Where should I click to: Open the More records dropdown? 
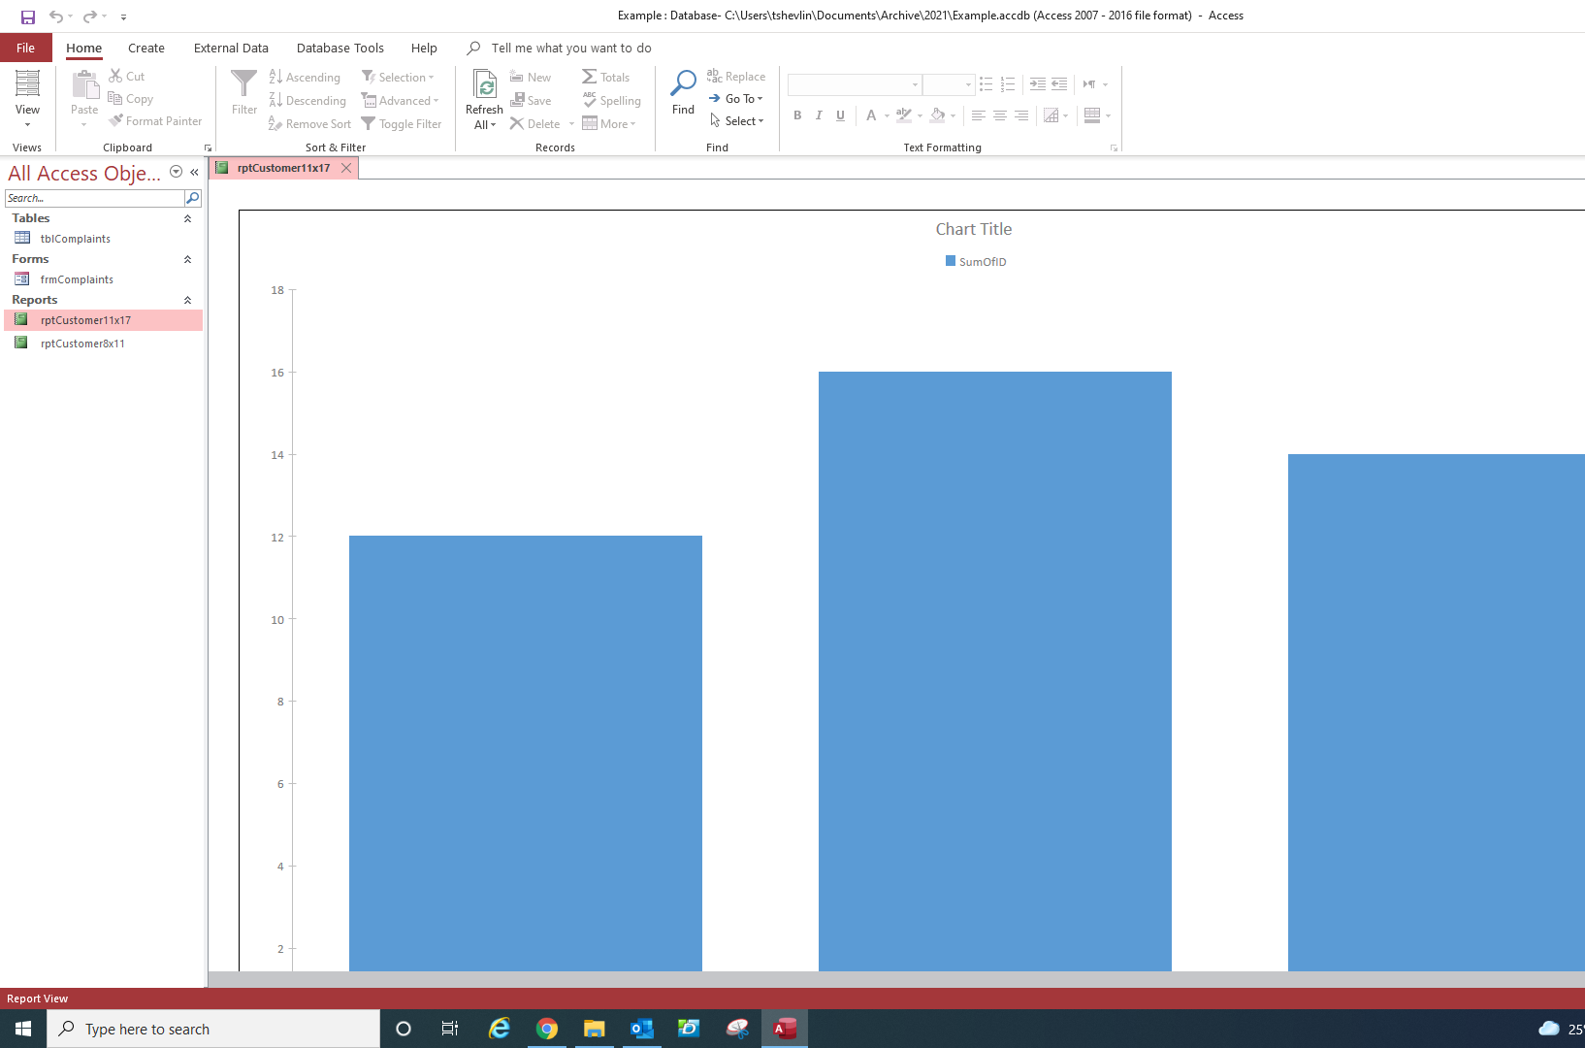click(x=609, y=123)
